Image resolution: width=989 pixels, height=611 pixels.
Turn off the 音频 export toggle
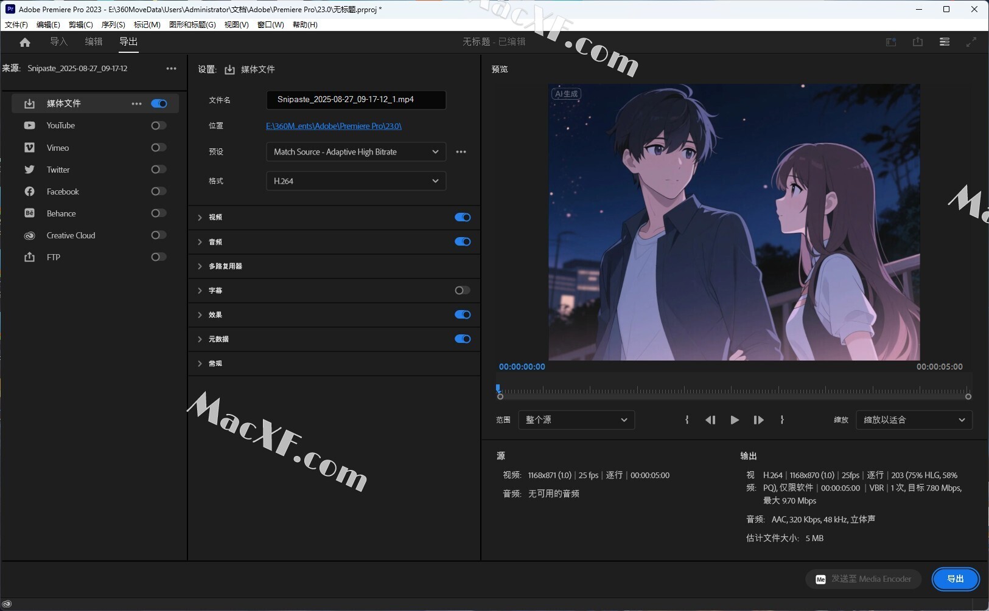[463, 241]
